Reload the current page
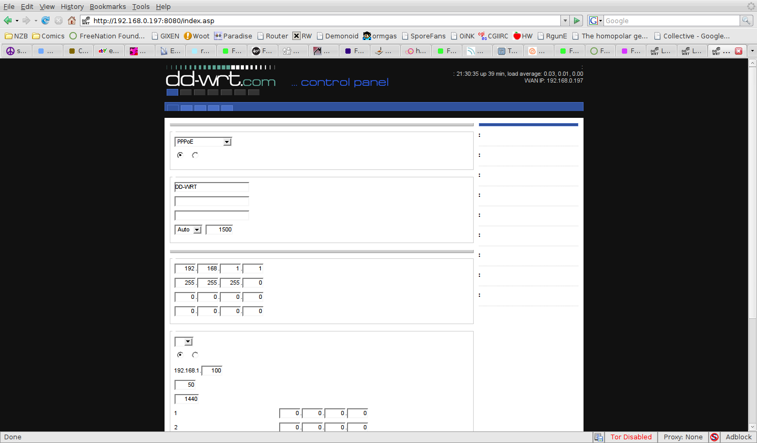 click(45, 21)
